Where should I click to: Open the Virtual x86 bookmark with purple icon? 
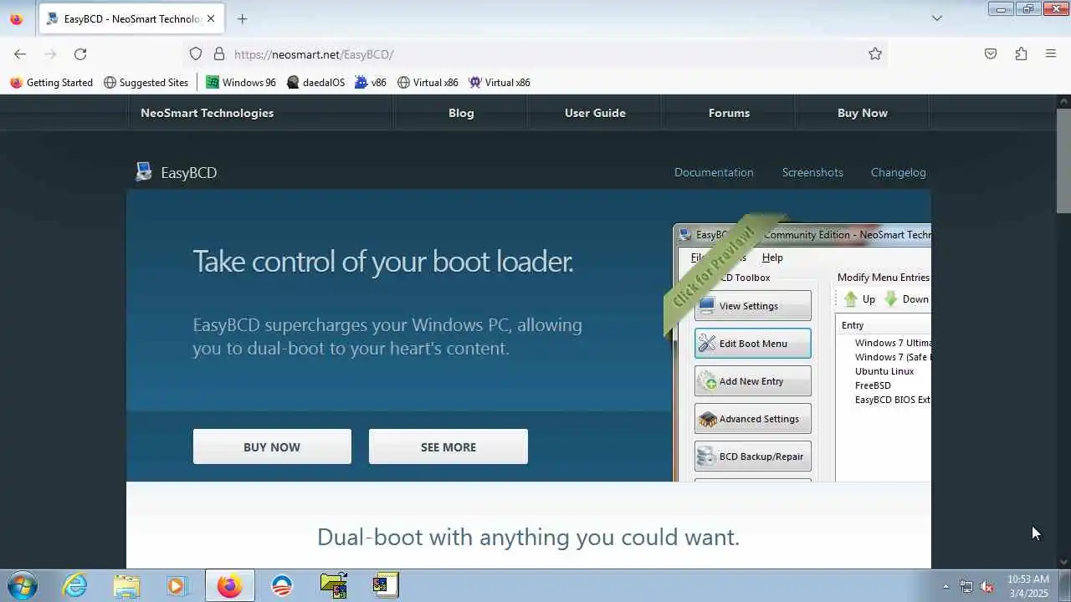(x=500, y=82)
